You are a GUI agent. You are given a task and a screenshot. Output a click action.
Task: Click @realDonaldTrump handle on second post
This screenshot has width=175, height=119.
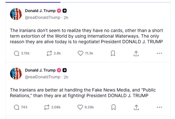42,77
